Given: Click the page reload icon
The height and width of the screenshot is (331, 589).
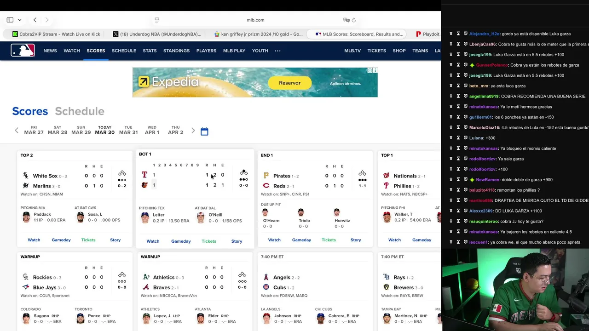Looking at the screenshot, I should [x=354, y=20].
